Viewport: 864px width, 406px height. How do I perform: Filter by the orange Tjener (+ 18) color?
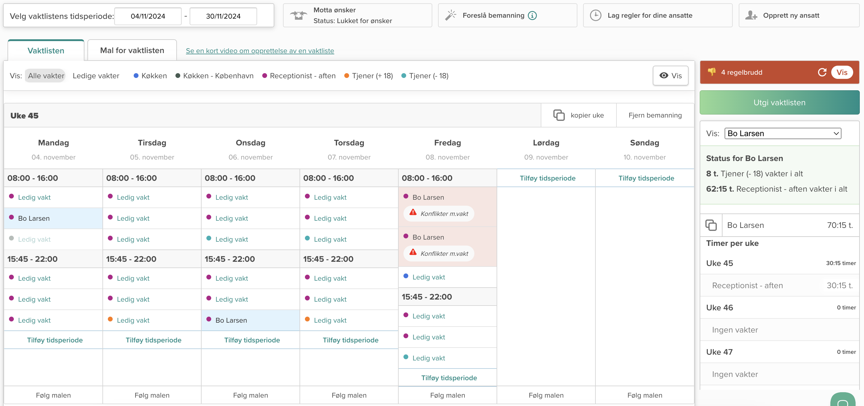click(x=369, y=76)
